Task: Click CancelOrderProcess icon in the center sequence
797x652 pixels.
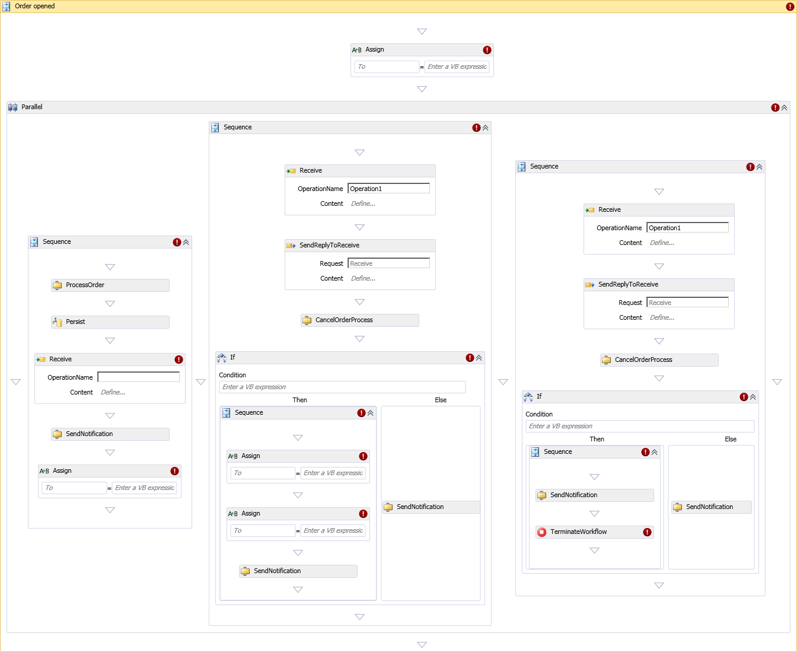Action: [307, 320]
